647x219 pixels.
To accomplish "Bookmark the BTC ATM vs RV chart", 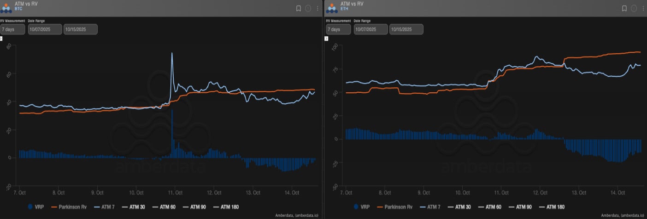I will (x=299, y=8).
